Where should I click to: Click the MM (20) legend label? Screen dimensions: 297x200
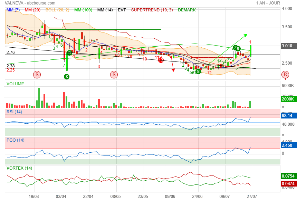(32, 10)
